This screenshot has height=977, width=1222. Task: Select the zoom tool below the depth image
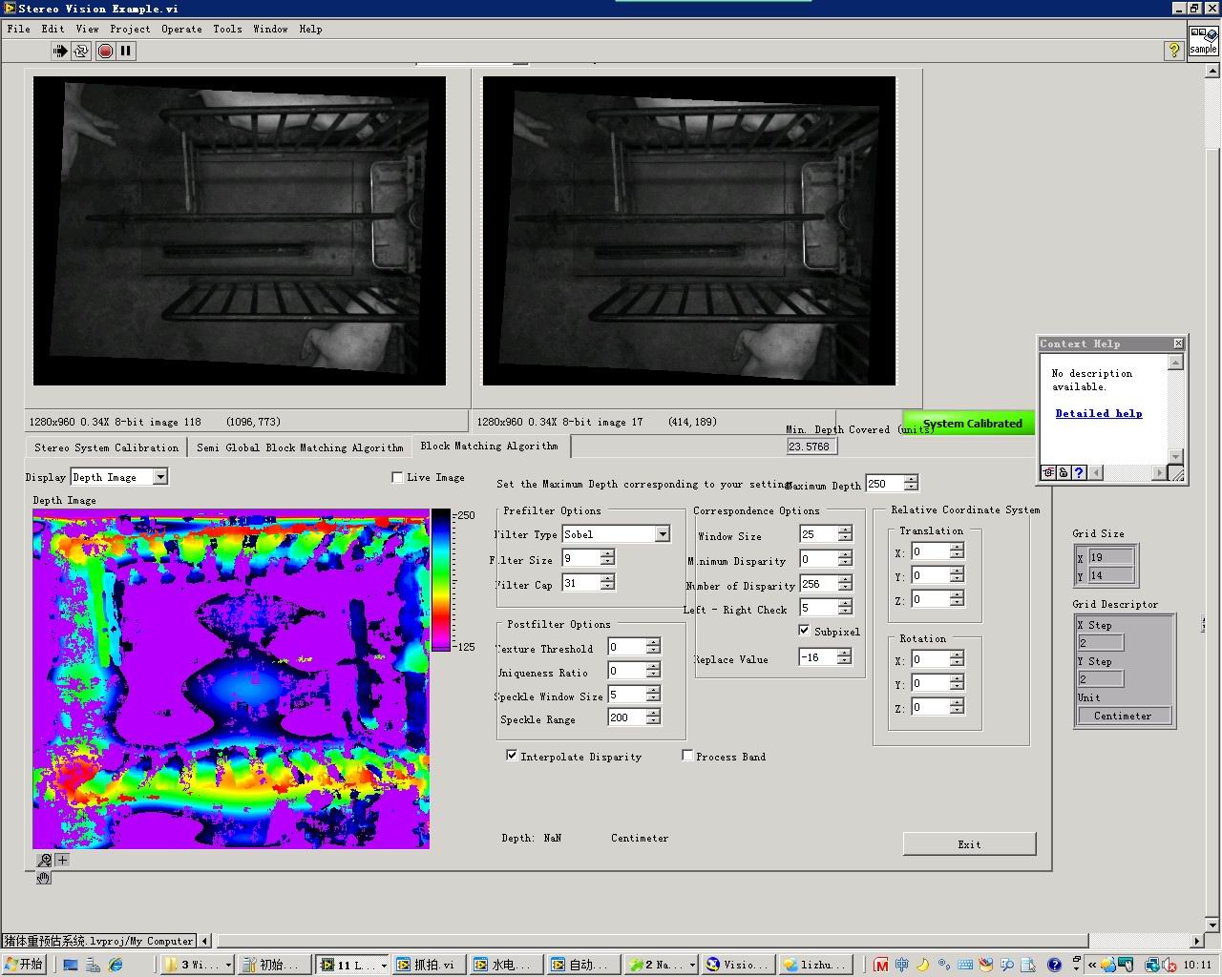(44, 860)
